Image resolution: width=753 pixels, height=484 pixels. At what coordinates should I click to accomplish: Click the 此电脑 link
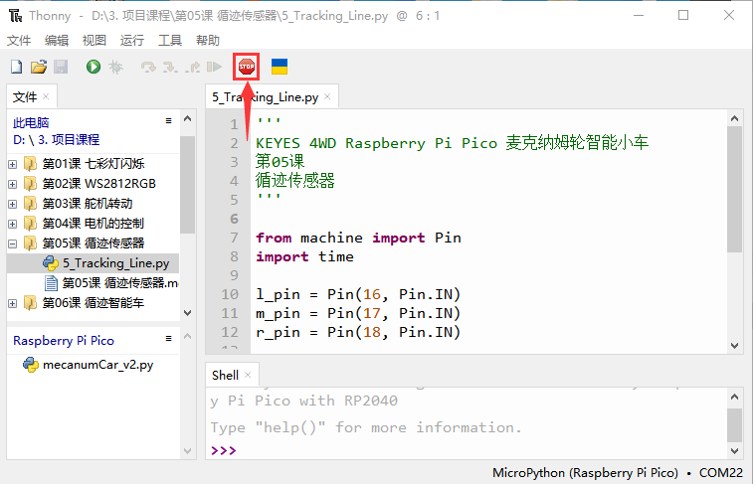pos(31,123)
